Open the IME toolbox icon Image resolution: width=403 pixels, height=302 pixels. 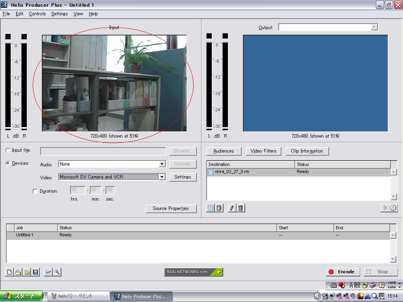(373, 285)
